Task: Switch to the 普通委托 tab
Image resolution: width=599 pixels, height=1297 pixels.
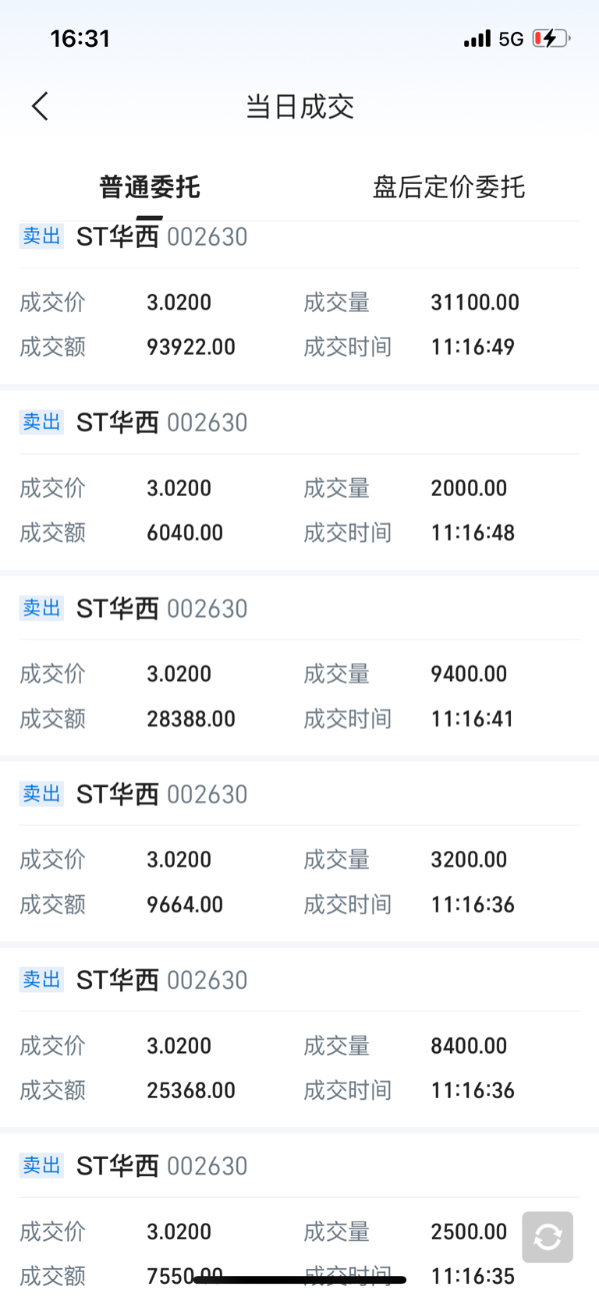Action: point(150,187)
